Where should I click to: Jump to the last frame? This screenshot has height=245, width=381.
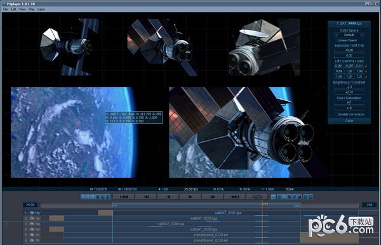point(235,197)
